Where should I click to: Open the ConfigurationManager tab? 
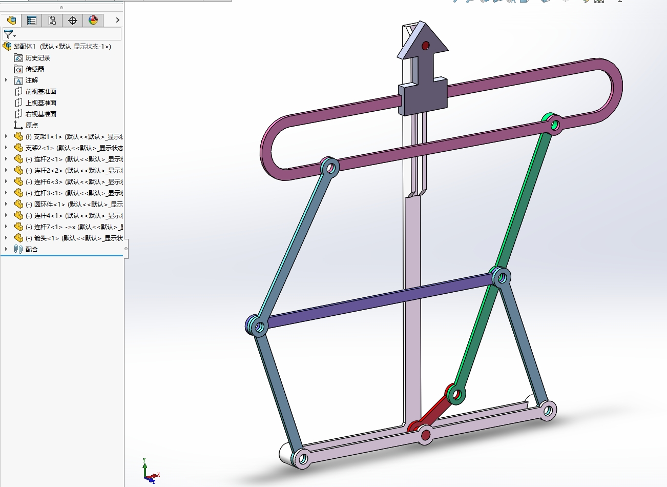[x=52, y=20]
